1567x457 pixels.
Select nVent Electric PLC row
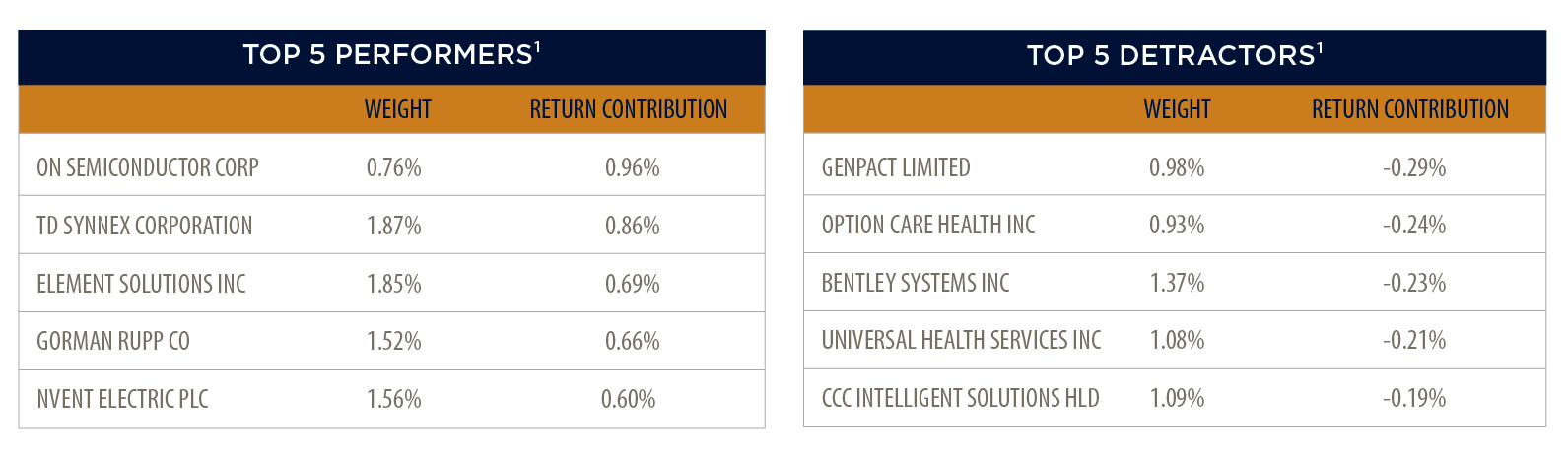point(391,399)
